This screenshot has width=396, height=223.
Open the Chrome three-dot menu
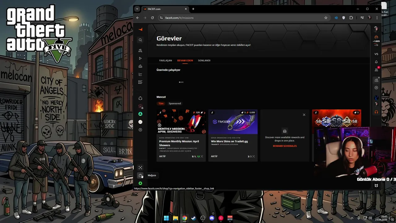tap(377, 18)
